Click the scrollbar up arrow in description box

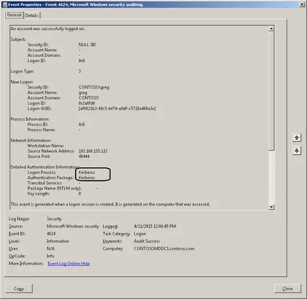click(x=271, y=28)
